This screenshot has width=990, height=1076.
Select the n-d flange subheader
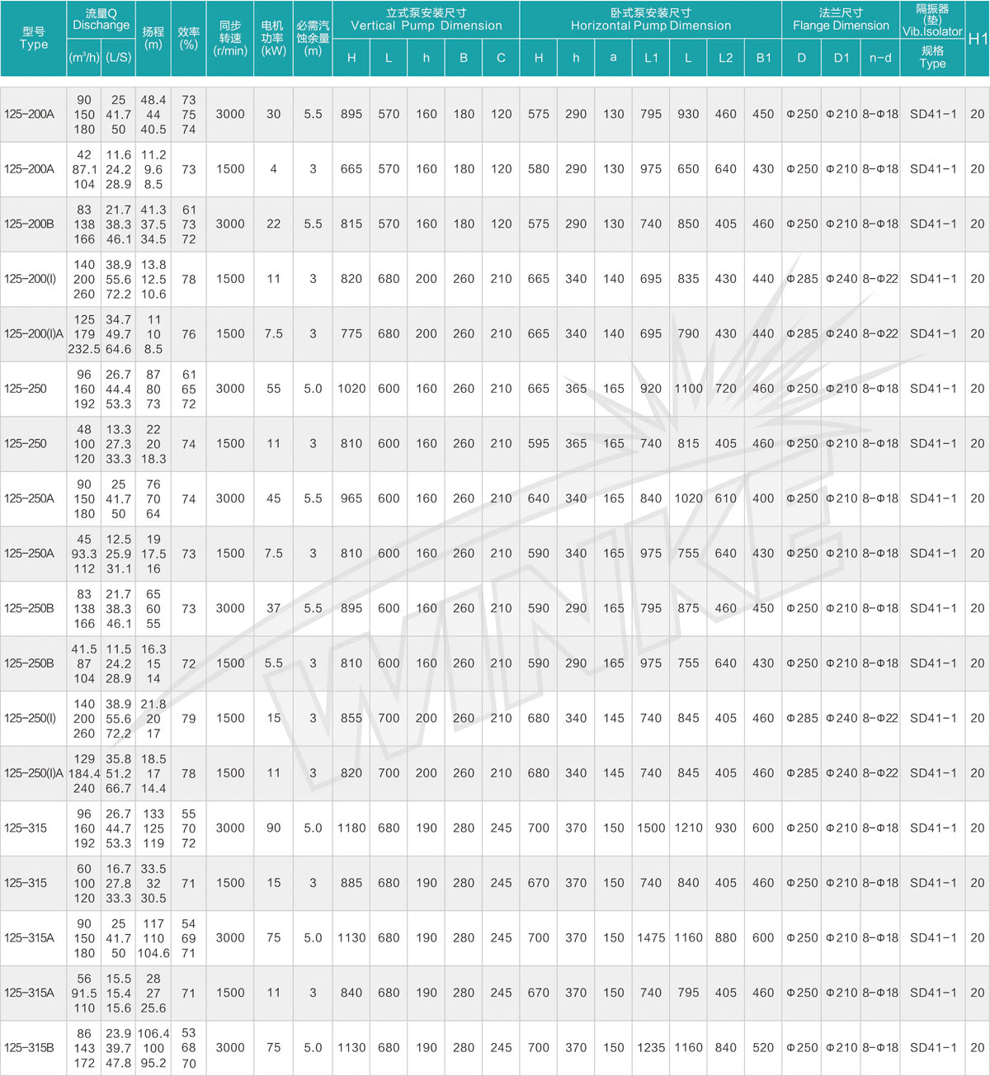tap(880, 58)
